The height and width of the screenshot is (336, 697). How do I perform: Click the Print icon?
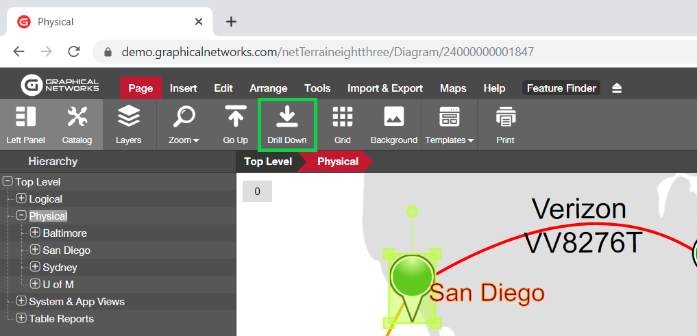505,117
